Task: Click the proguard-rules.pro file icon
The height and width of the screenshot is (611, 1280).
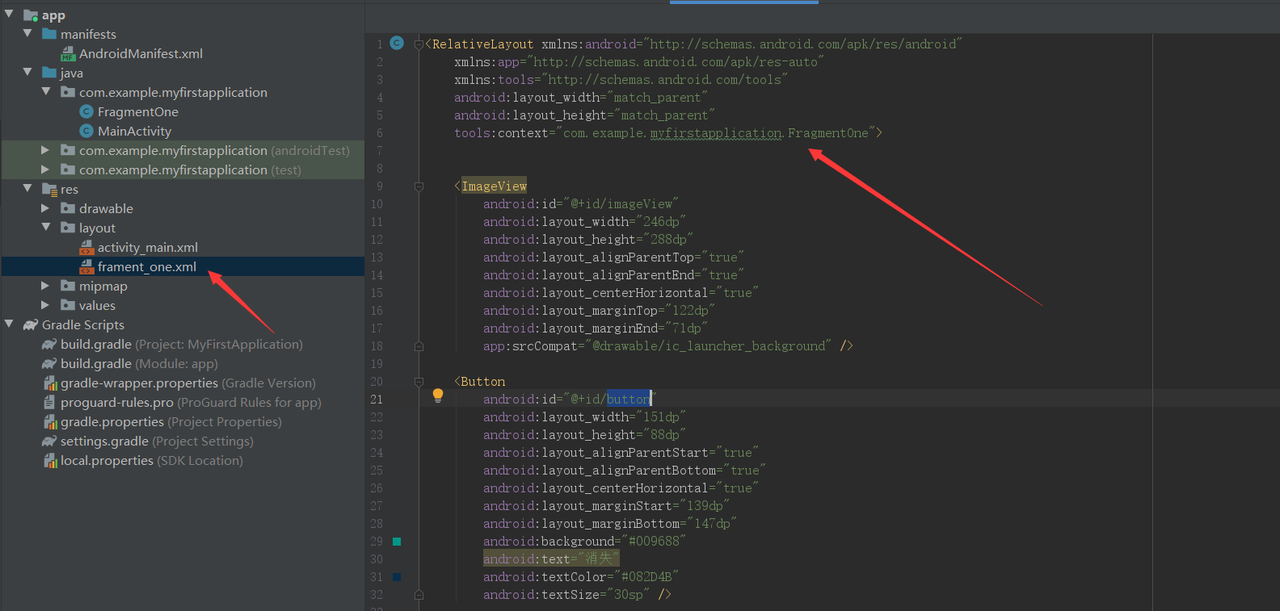Action: point(50,403)
